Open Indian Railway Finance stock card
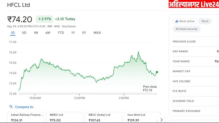The width and height of the screenshot is (219, 123). pyautogui.click(x=26, y=117)
